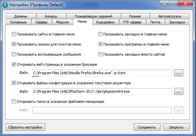Screen dimensions: 196x136
Task: Switch to the Сервер tab
Action: (x=41, y=22)
